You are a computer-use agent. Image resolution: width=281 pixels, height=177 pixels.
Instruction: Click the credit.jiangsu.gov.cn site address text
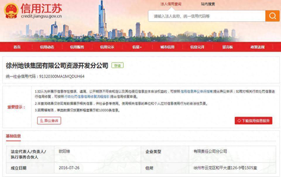(42, 16)
